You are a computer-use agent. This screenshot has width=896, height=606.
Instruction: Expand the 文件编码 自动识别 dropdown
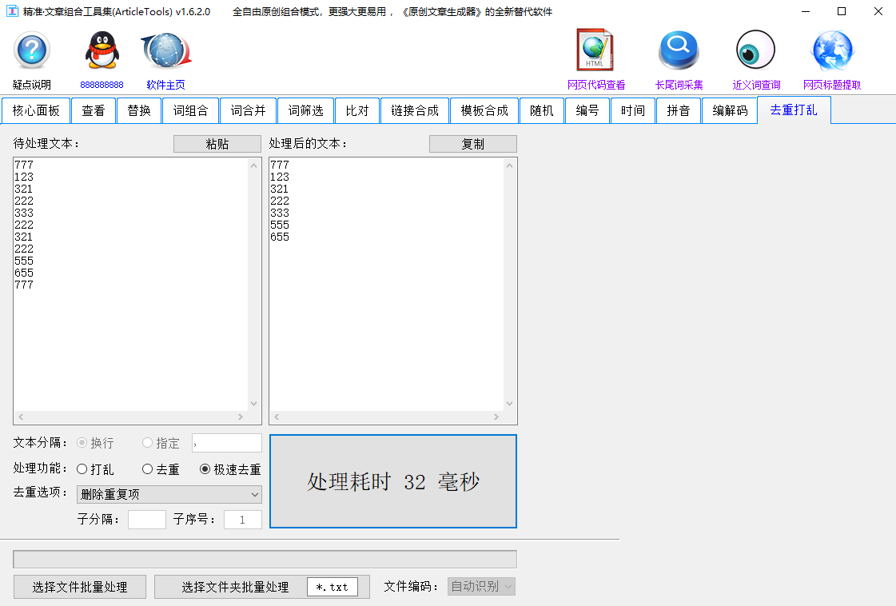[480, 586]
